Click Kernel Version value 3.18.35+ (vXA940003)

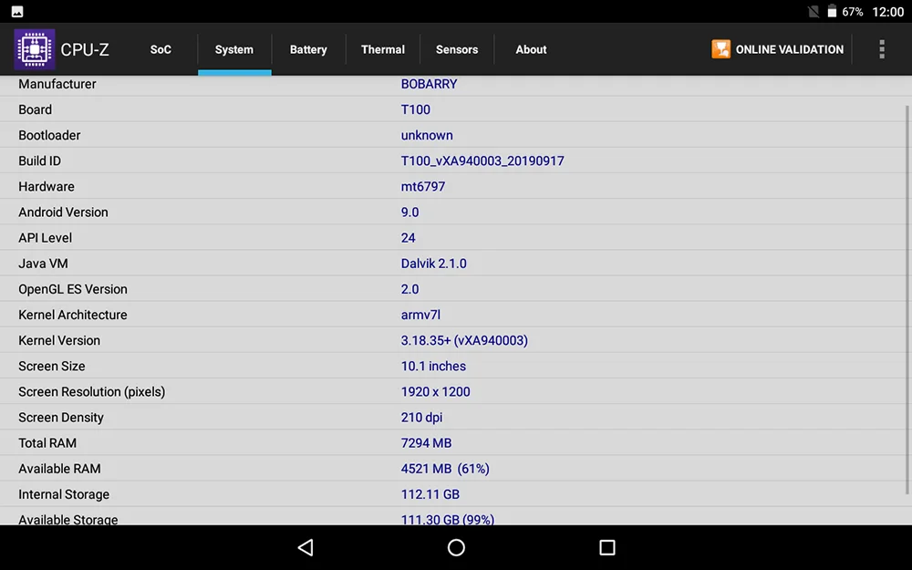[x=464, y=340]
